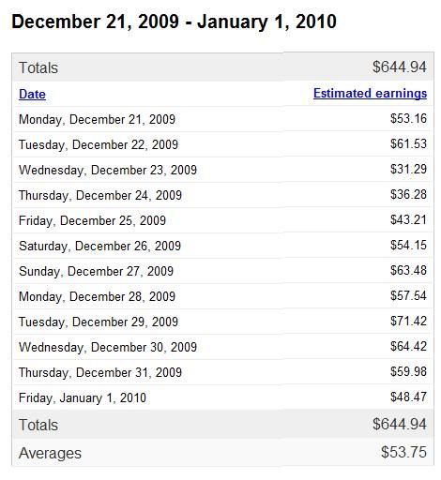Image resolution: width=441 pixels, height=480 pixels.
Task: Click the Averages $53.75 value
Action: click(x=403, y=452)
